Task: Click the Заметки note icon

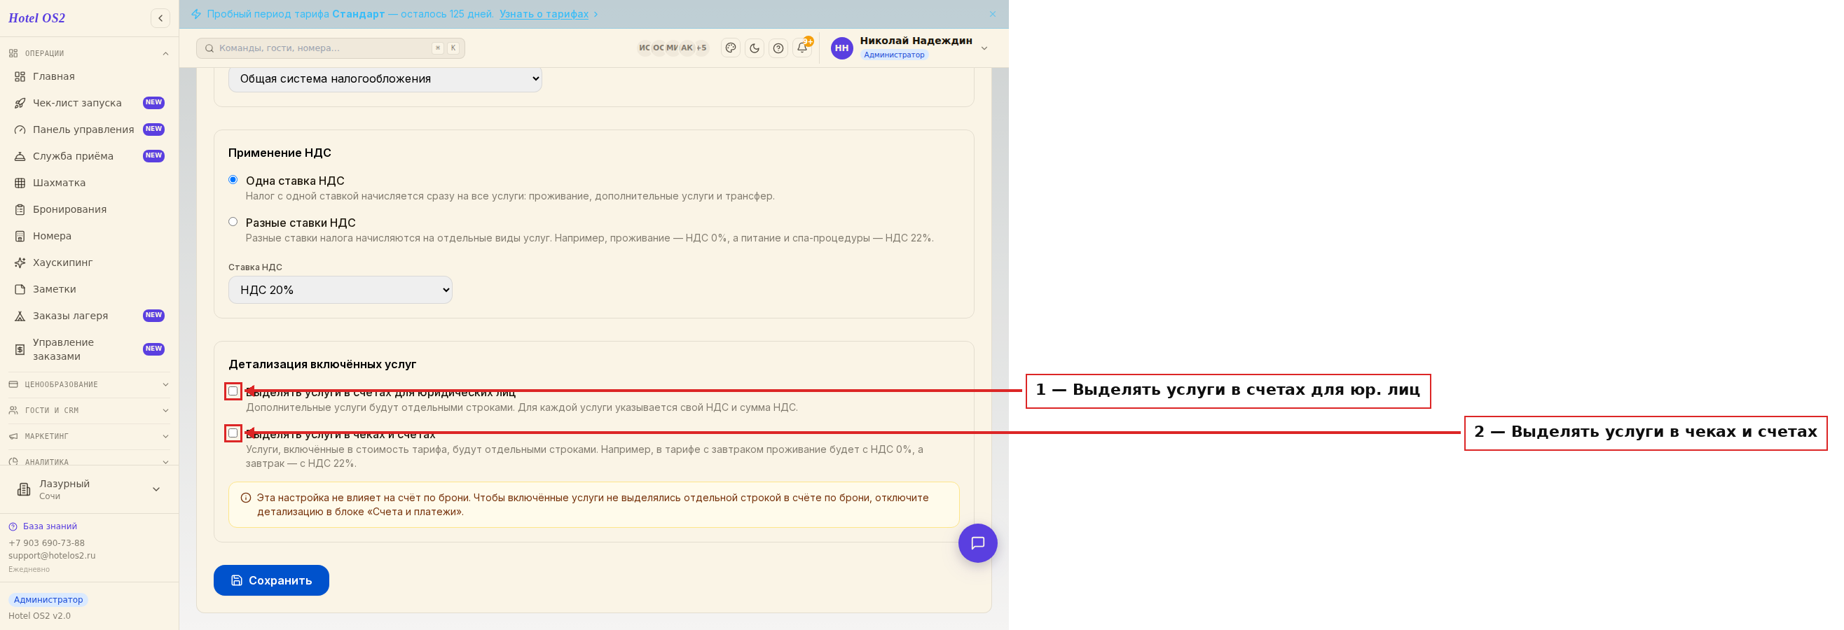Action: [20, 289]
